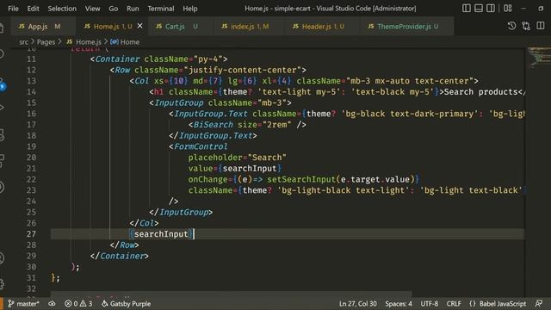Change encoding via UTF-8
Image resolution: width=551 pixels, height=310 pixels.
point(430,304)
